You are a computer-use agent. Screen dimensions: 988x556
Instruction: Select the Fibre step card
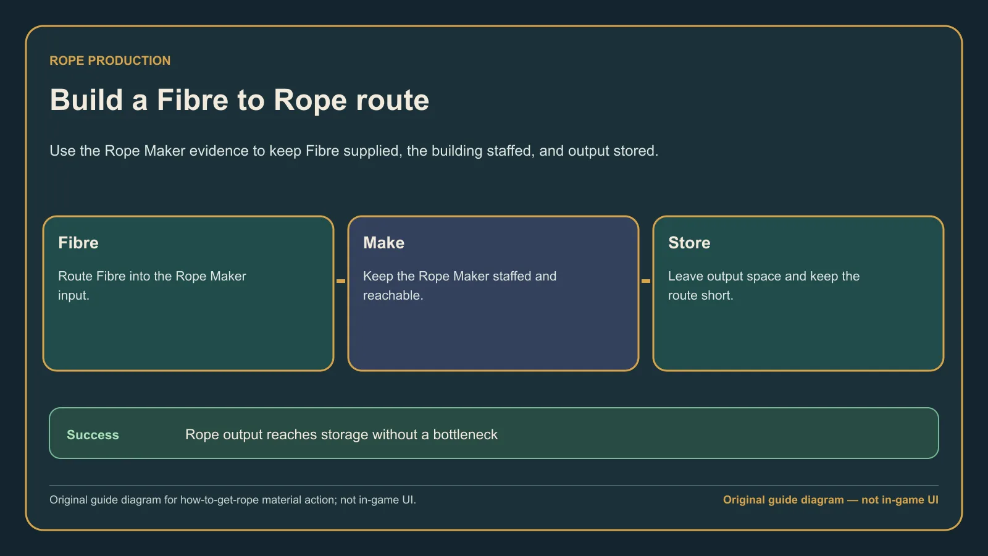click(188, 293)
